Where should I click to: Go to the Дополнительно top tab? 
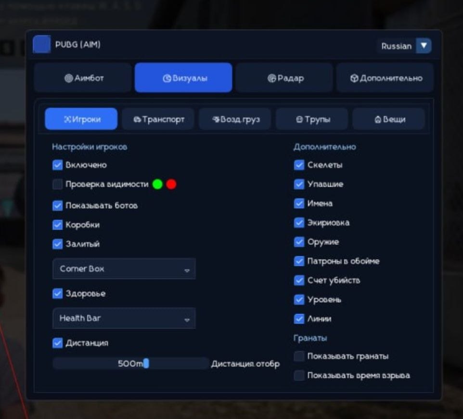tap(385, 78)
